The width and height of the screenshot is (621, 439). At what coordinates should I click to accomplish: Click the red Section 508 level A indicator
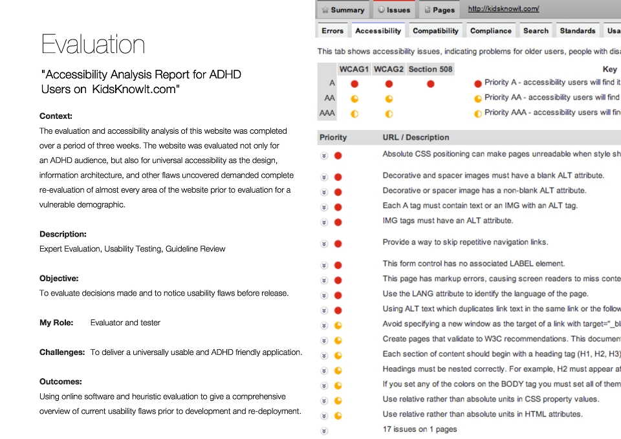(x=431, y=84)
